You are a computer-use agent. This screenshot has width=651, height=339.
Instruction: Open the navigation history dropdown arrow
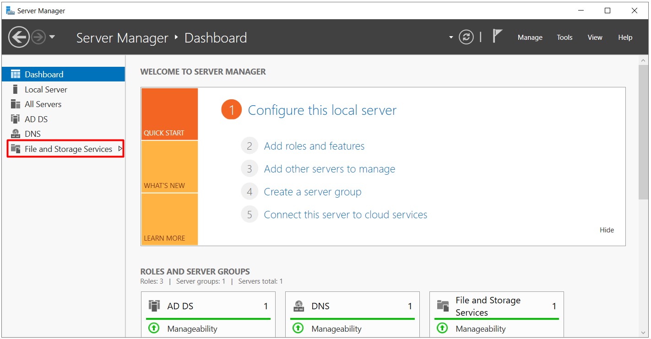click(x=52, y=37)
